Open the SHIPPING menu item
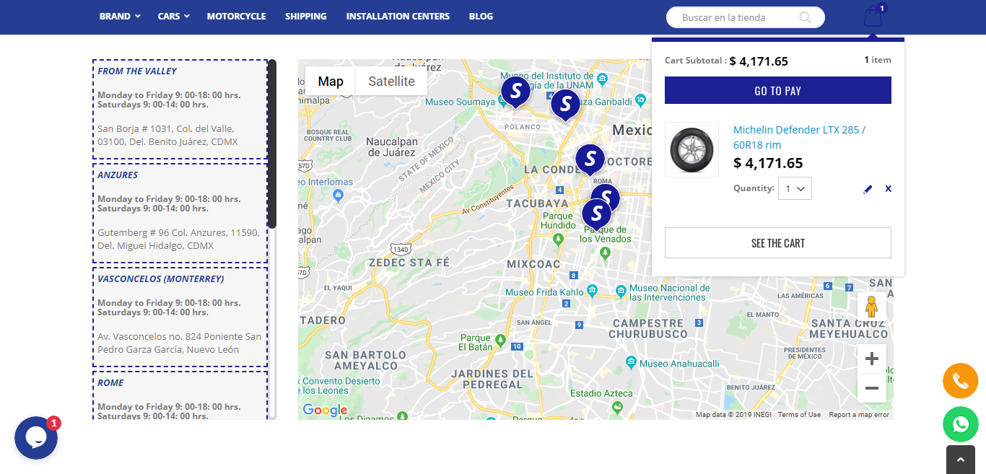 click(306, 16)
